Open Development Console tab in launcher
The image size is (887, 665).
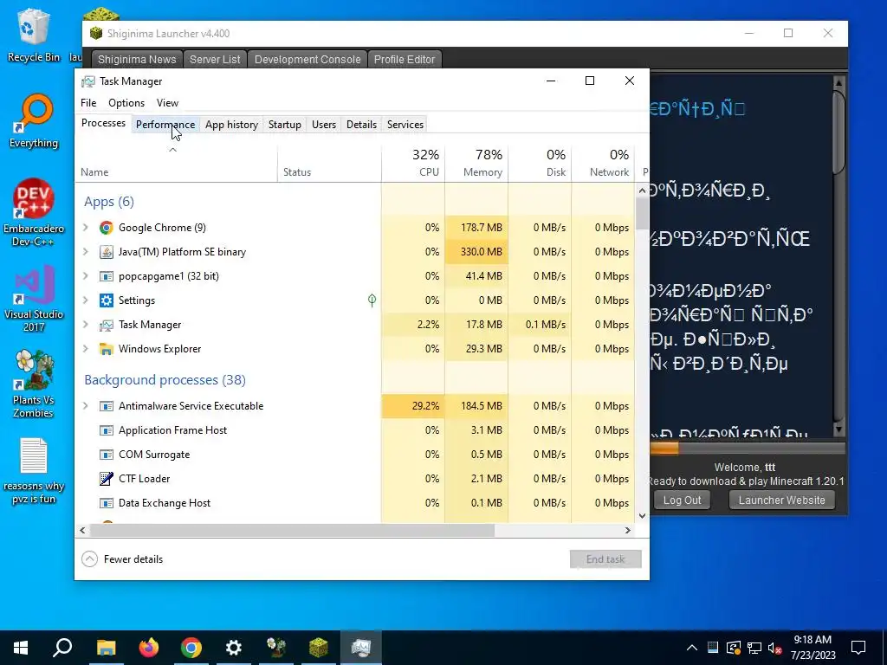pyautogui.click(x=308, y=60)
